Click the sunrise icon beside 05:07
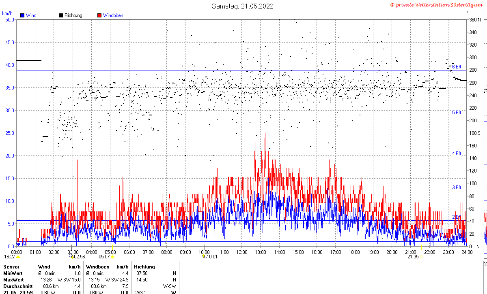Image resolution: width=487 pixels, height=294 pixels. (x=112, y=257)
